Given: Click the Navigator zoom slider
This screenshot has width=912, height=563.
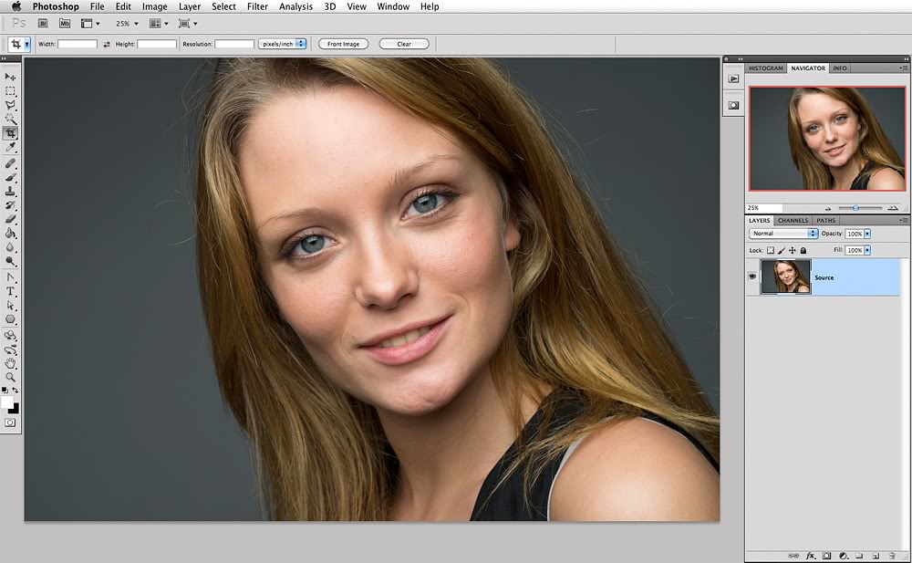Looking at the screenshot, I should coord(855,208).
